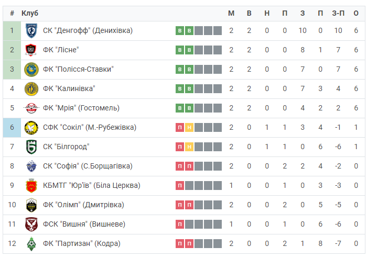Click the ФК "Калинівка" yellow logo

(31, 89)
